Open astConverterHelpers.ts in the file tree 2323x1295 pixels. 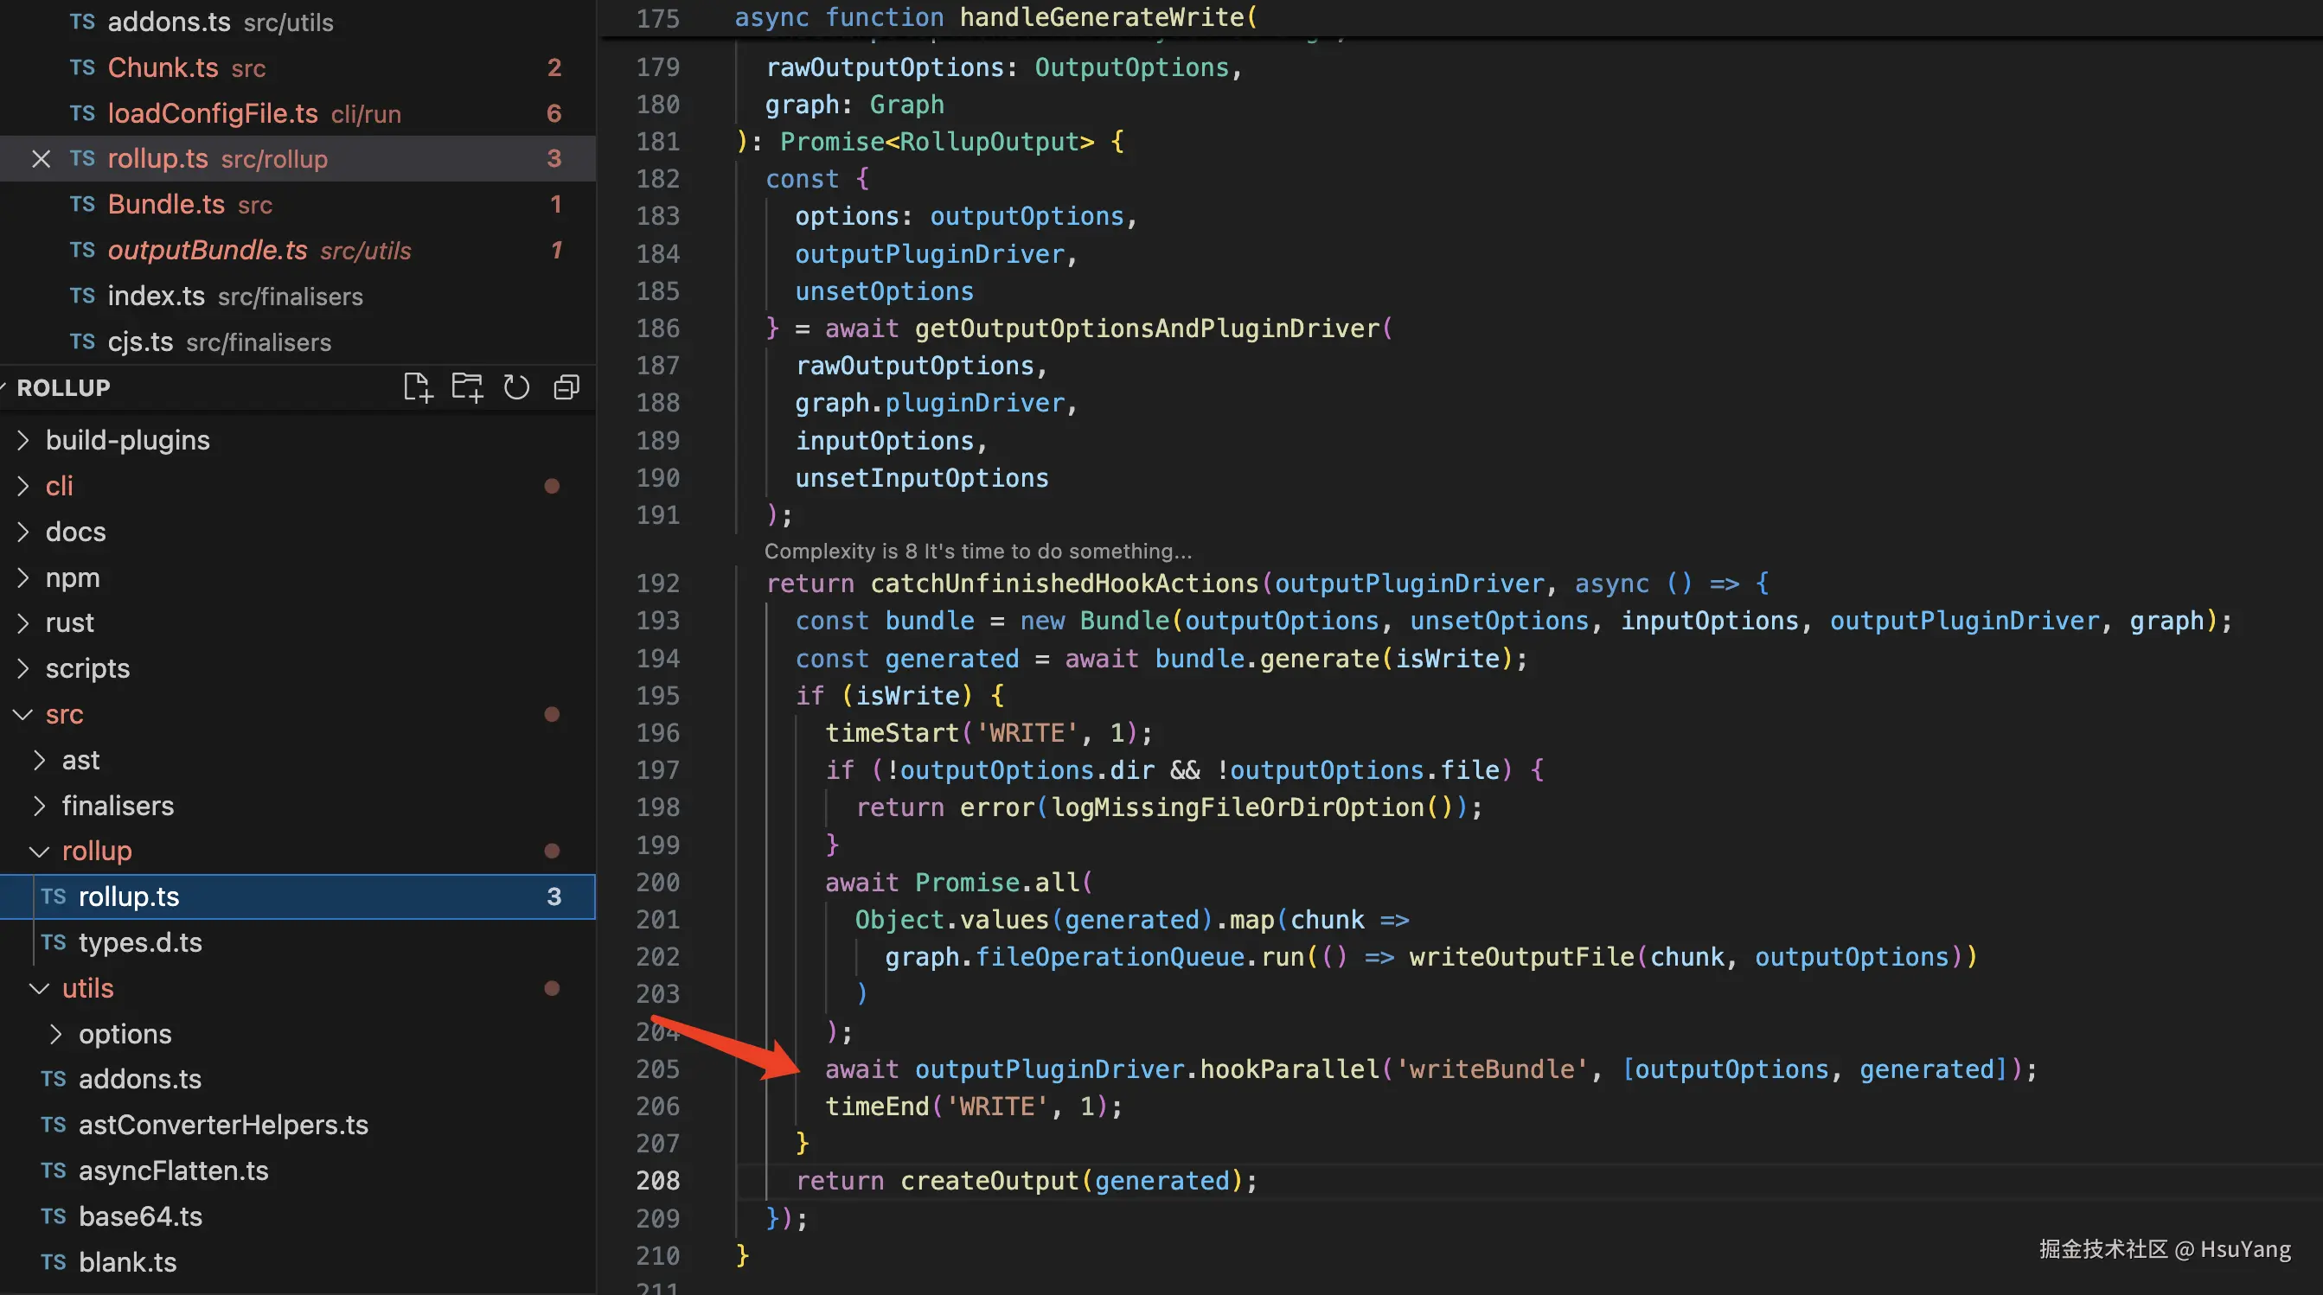(223, 1125)
